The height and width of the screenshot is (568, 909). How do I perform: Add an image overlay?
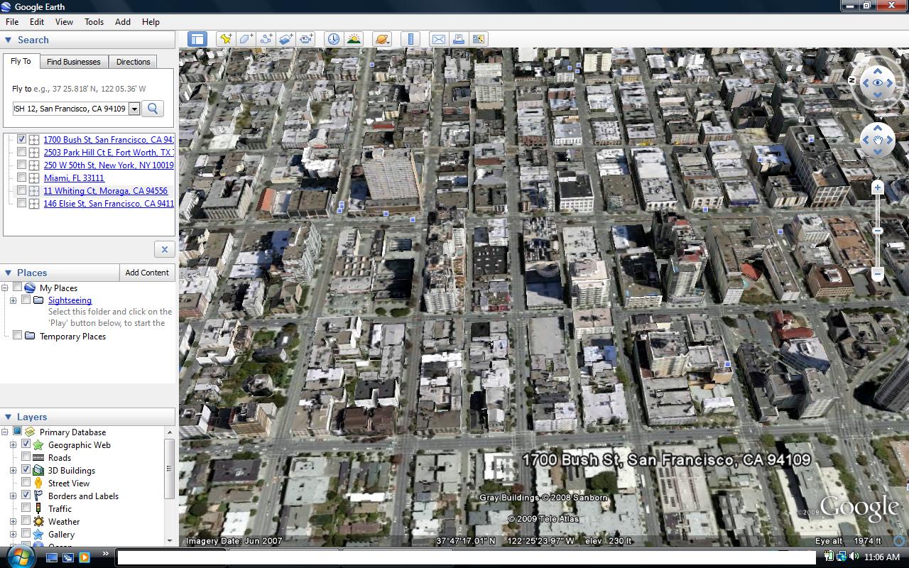(285, 39)
